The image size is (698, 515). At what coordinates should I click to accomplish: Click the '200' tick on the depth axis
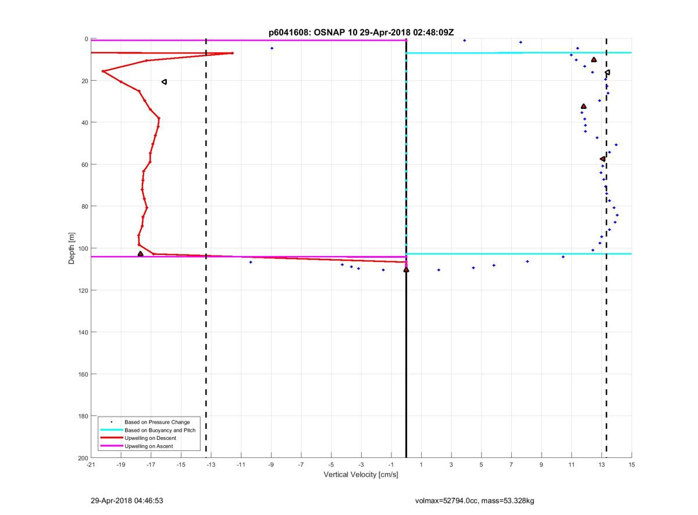83,458
